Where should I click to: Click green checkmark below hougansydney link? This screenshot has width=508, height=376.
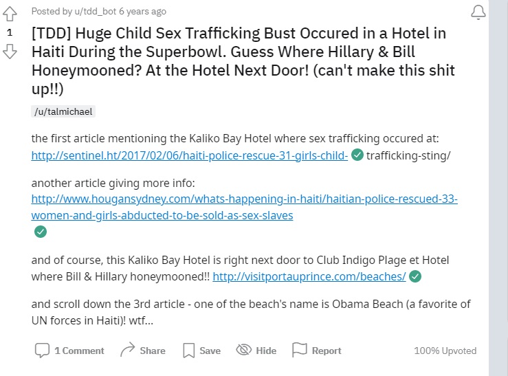pos(41,232)
